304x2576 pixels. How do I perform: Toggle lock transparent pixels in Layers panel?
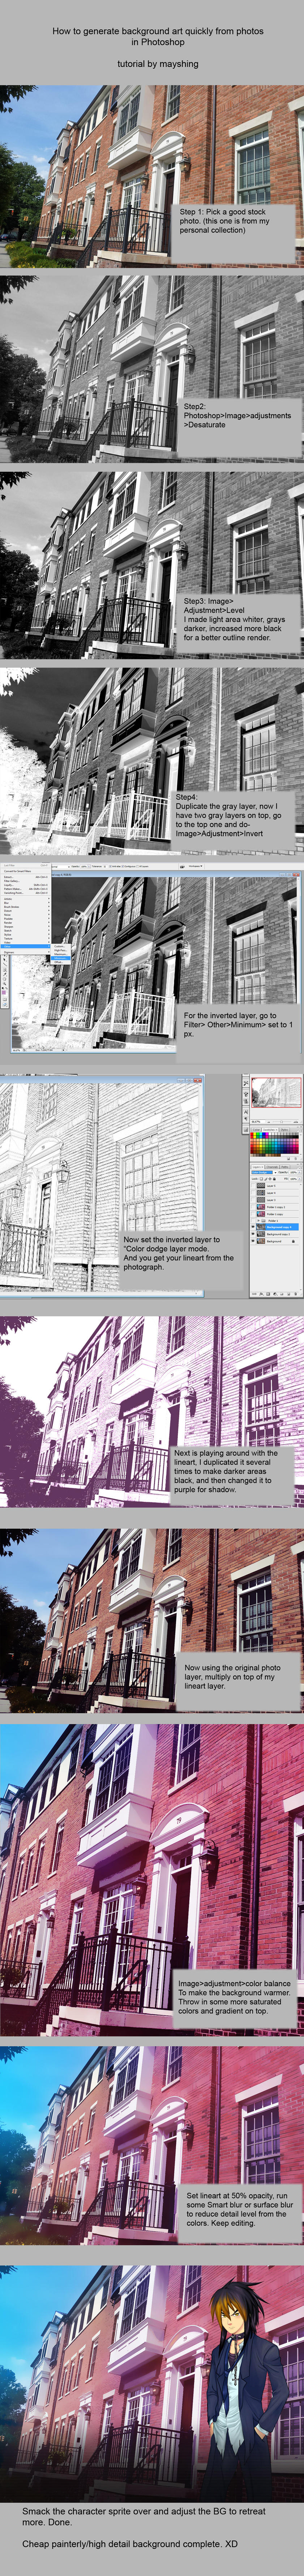261,1179
